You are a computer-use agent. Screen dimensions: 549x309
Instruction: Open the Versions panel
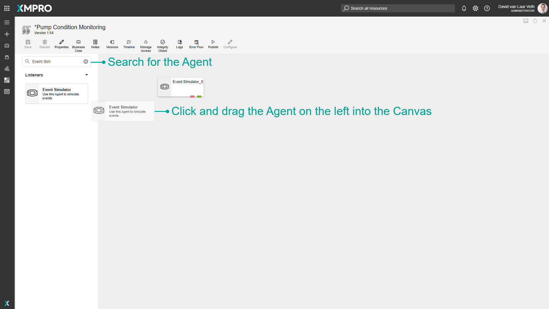pos(112,44)
